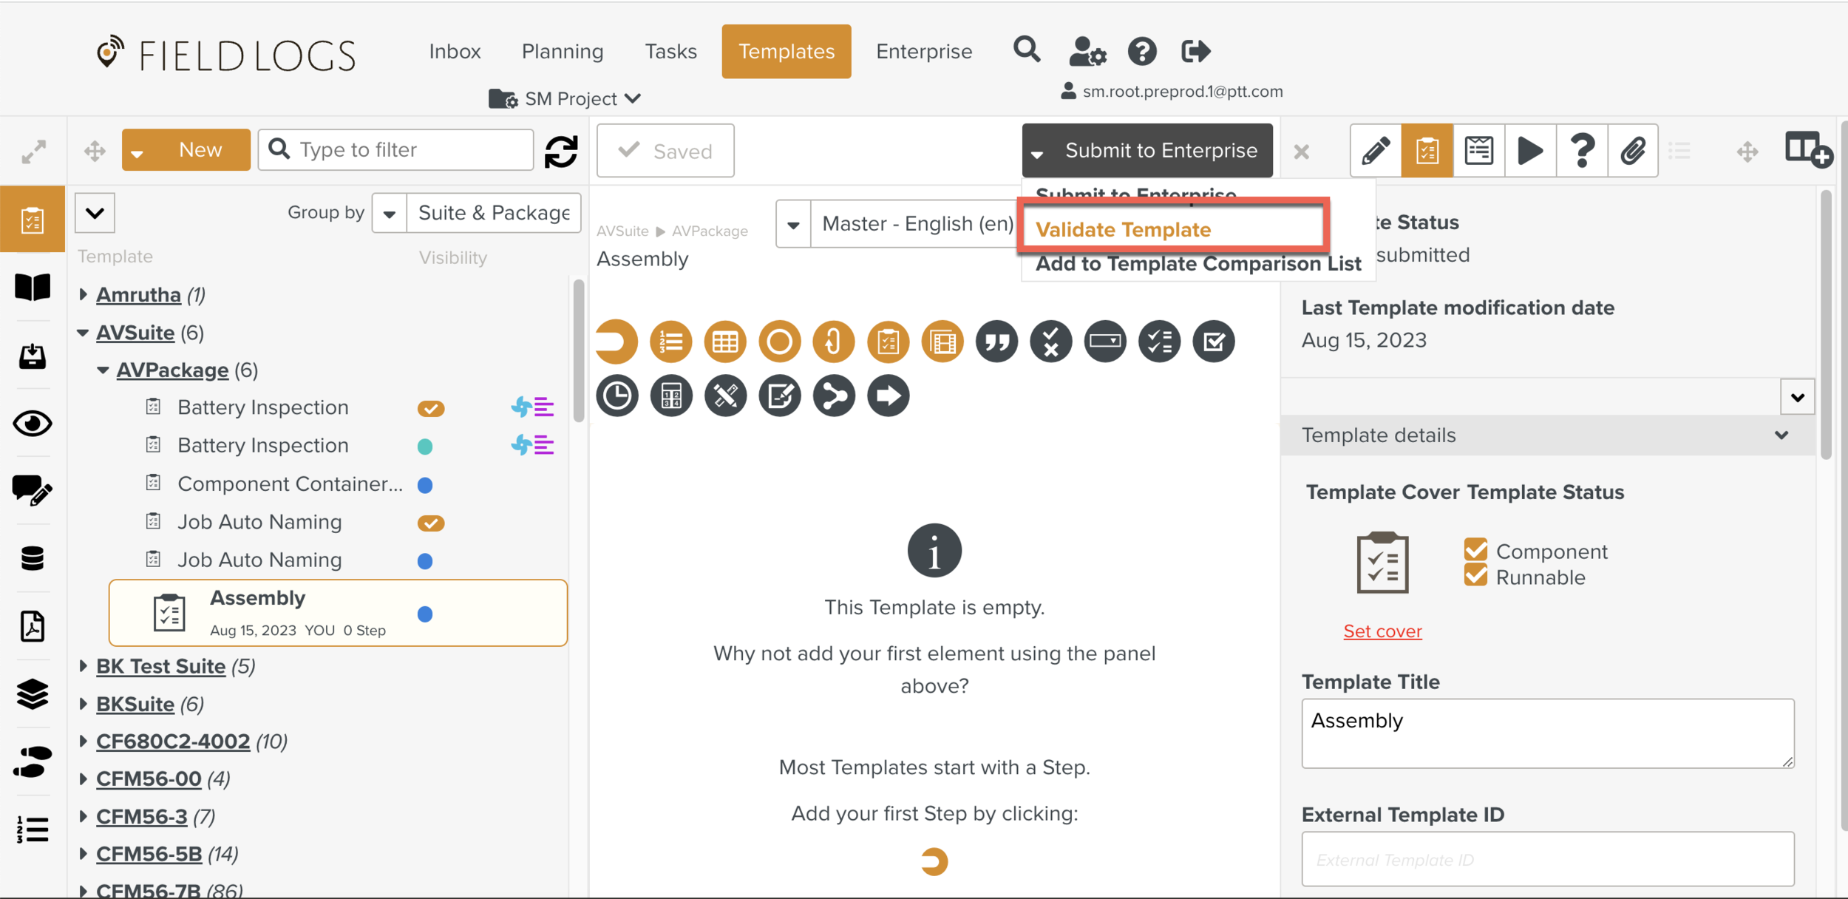Click the table element icon
This screenshot has height=899, width=1848.
(x=724, y=342)
